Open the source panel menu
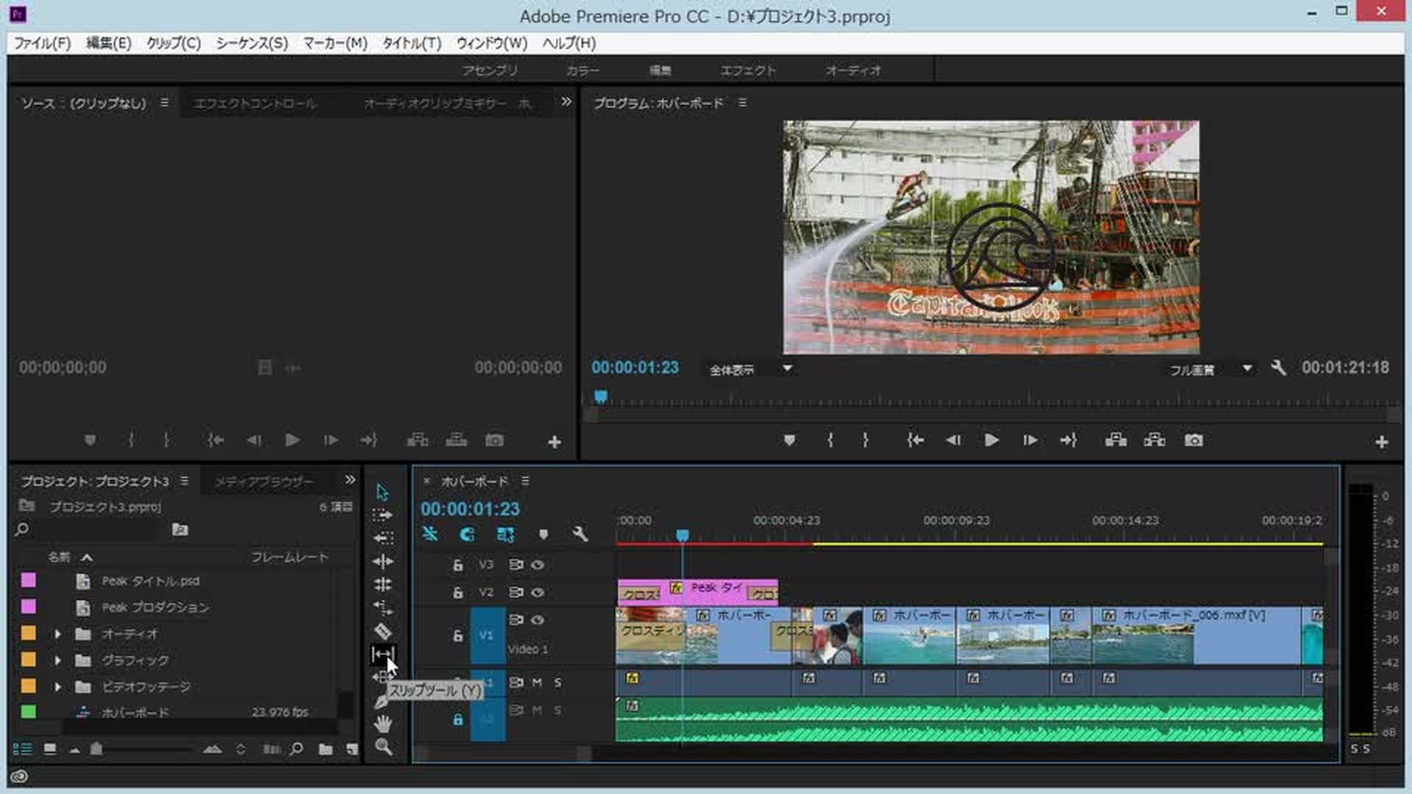 (x=164, y=103)
